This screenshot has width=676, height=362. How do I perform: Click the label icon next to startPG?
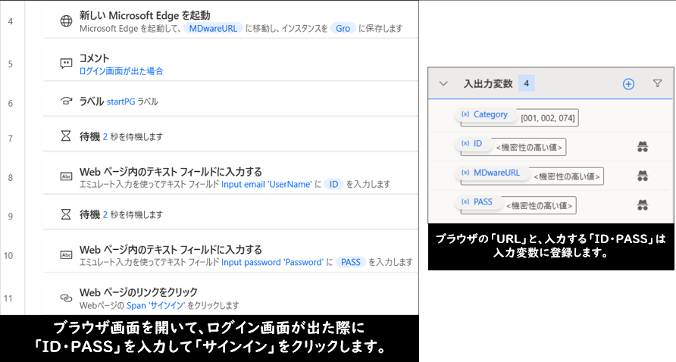[x=66, y=101]
